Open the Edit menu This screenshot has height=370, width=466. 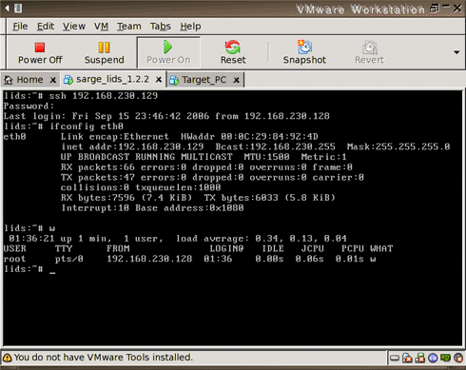tap(46, 27)
